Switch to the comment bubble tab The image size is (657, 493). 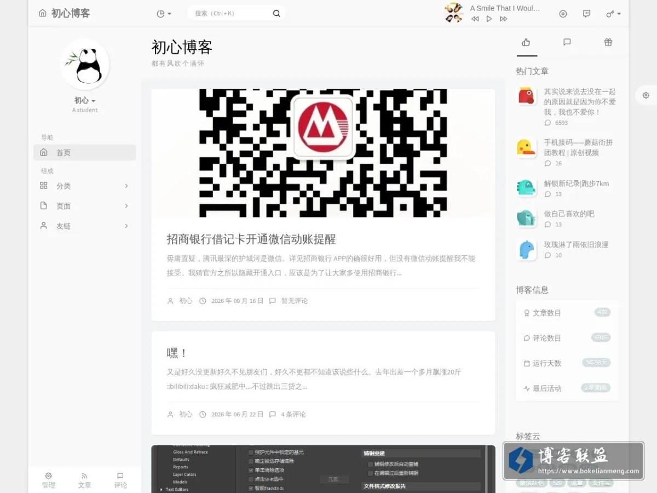(x=567, y=42)
